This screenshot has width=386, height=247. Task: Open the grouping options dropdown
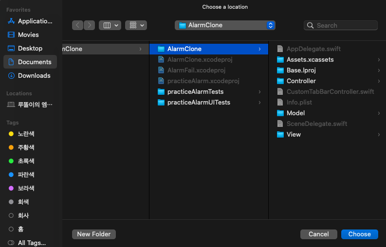tap(136, 25)
